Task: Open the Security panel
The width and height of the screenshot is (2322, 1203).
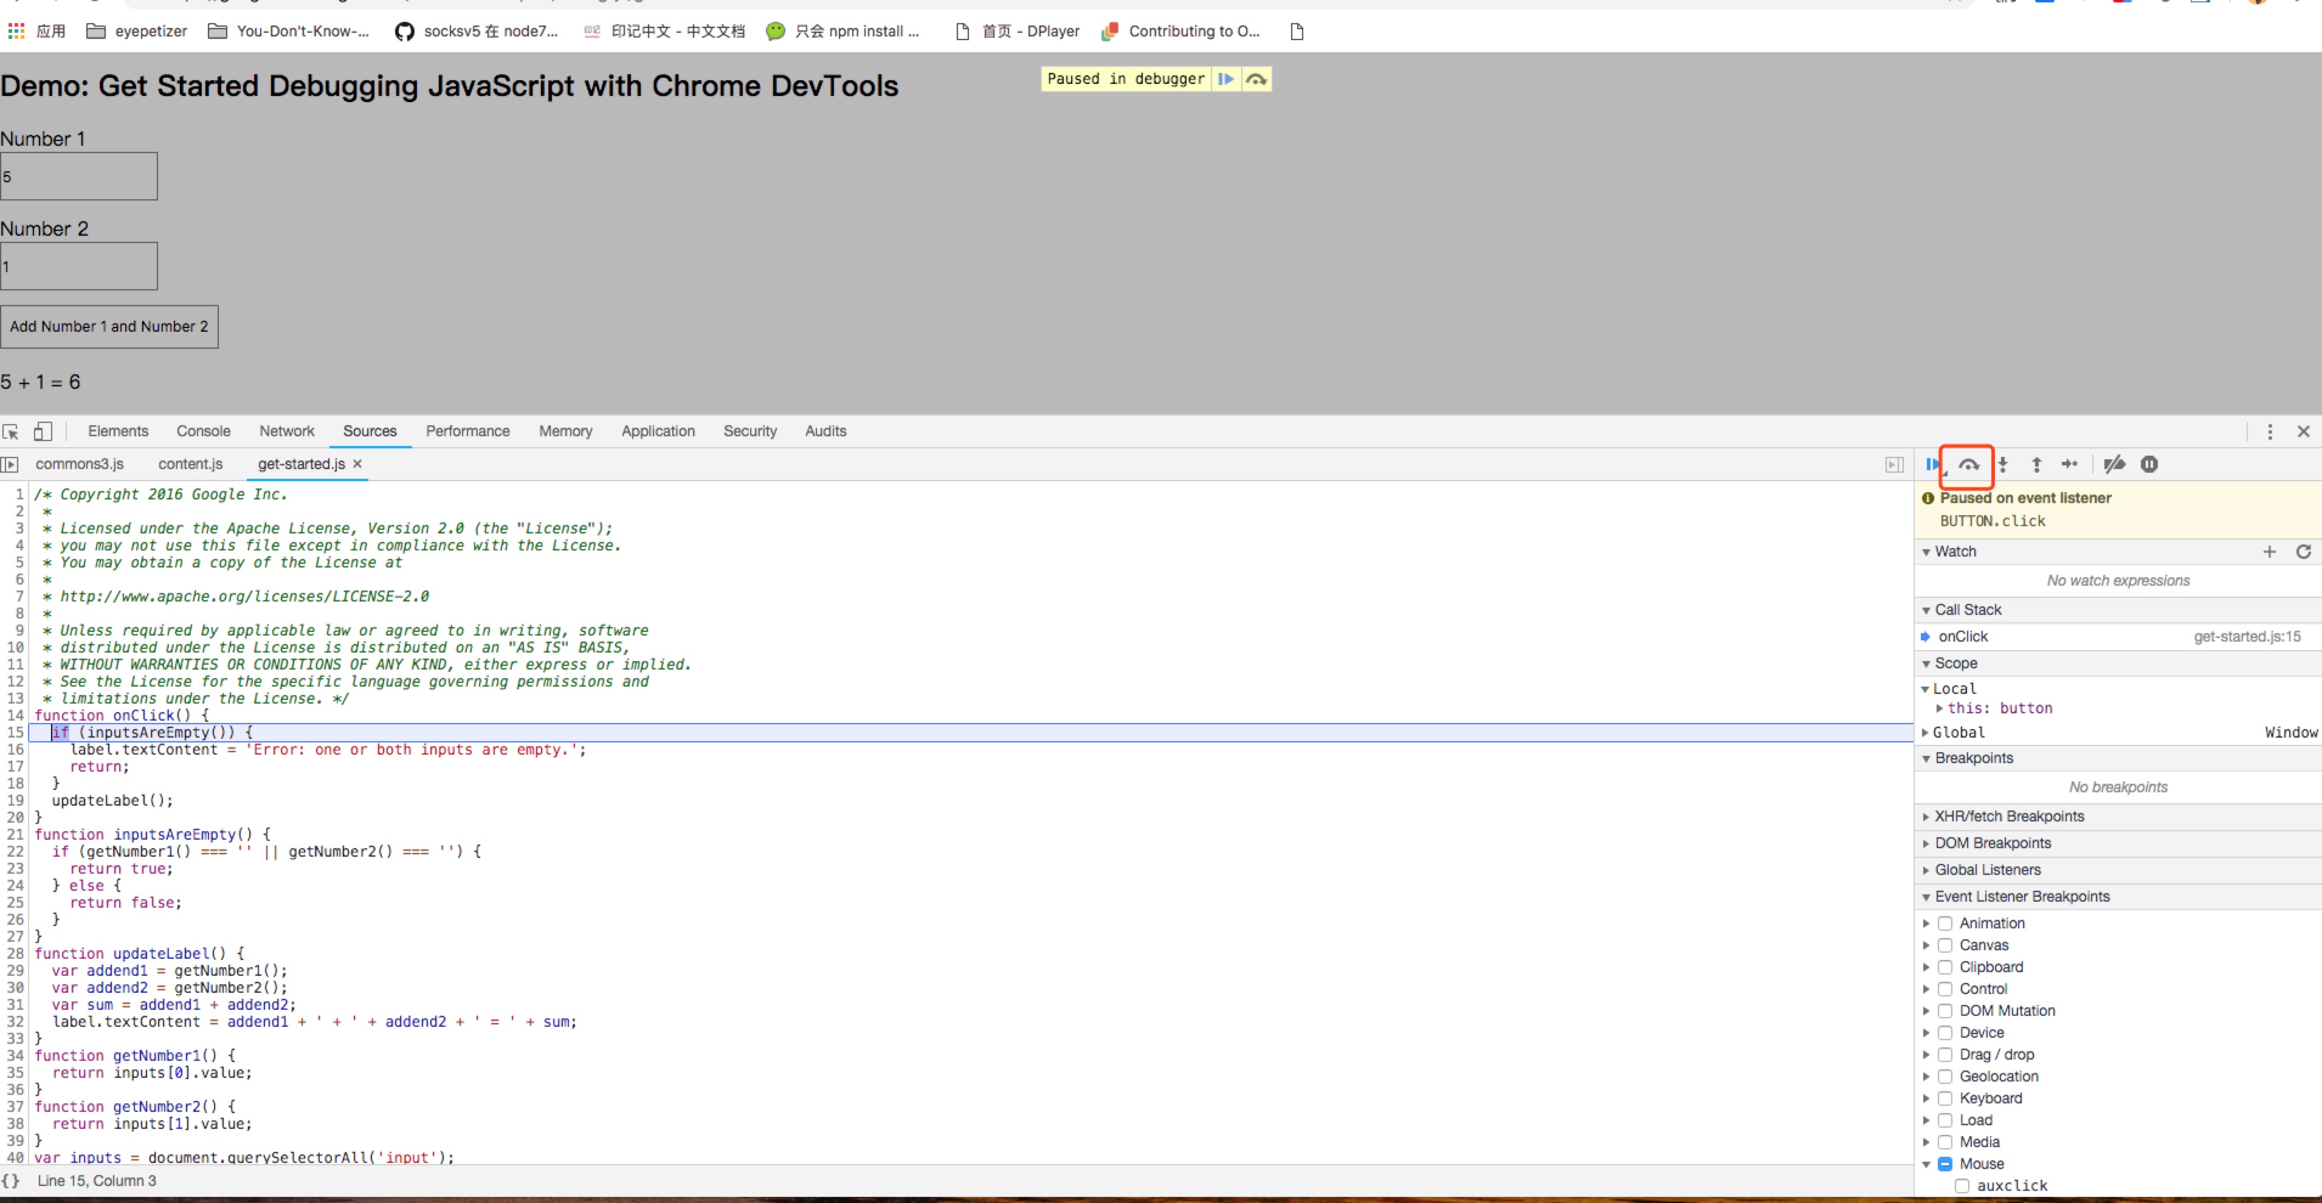Action: (750, 431)
